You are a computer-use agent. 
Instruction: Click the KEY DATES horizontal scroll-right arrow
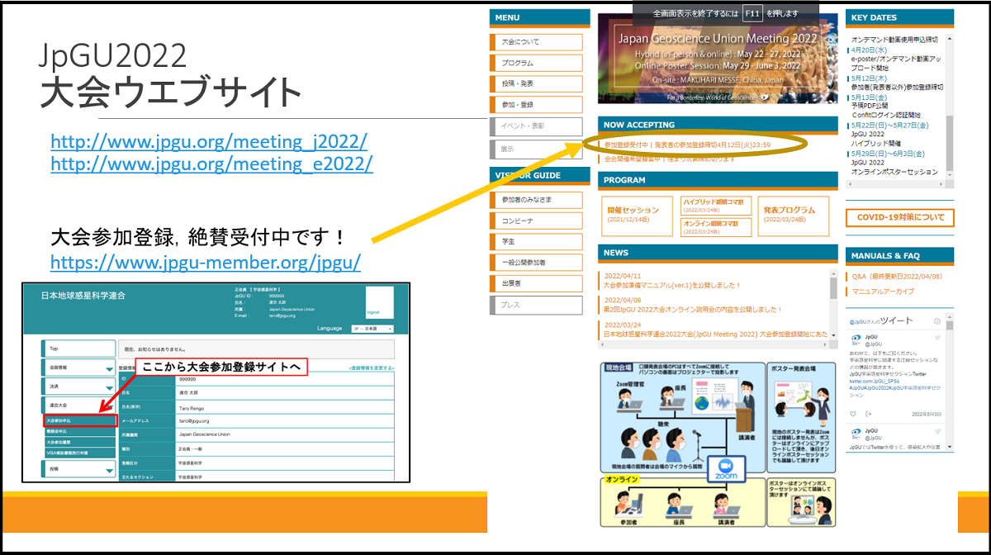(941, 183)
